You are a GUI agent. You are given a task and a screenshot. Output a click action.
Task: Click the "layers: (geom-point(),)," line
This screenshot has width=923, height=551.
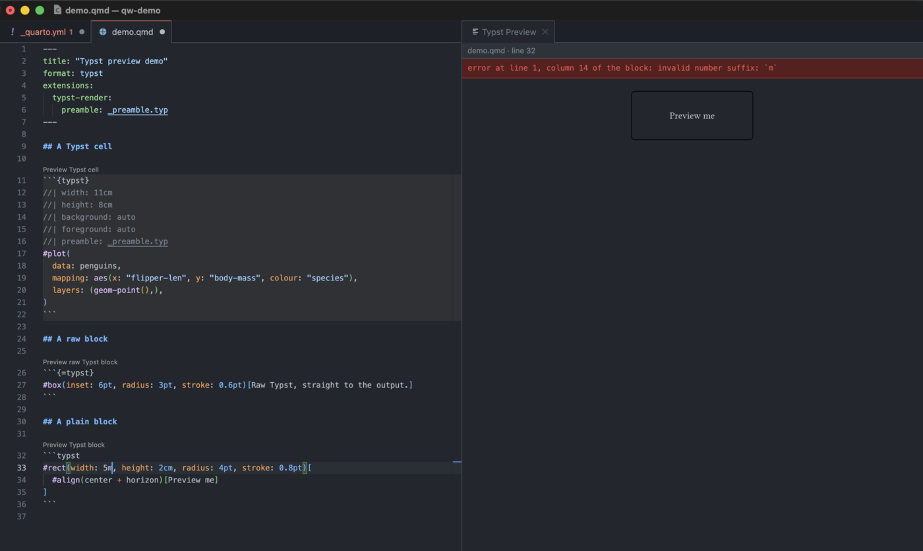(107, 290)
